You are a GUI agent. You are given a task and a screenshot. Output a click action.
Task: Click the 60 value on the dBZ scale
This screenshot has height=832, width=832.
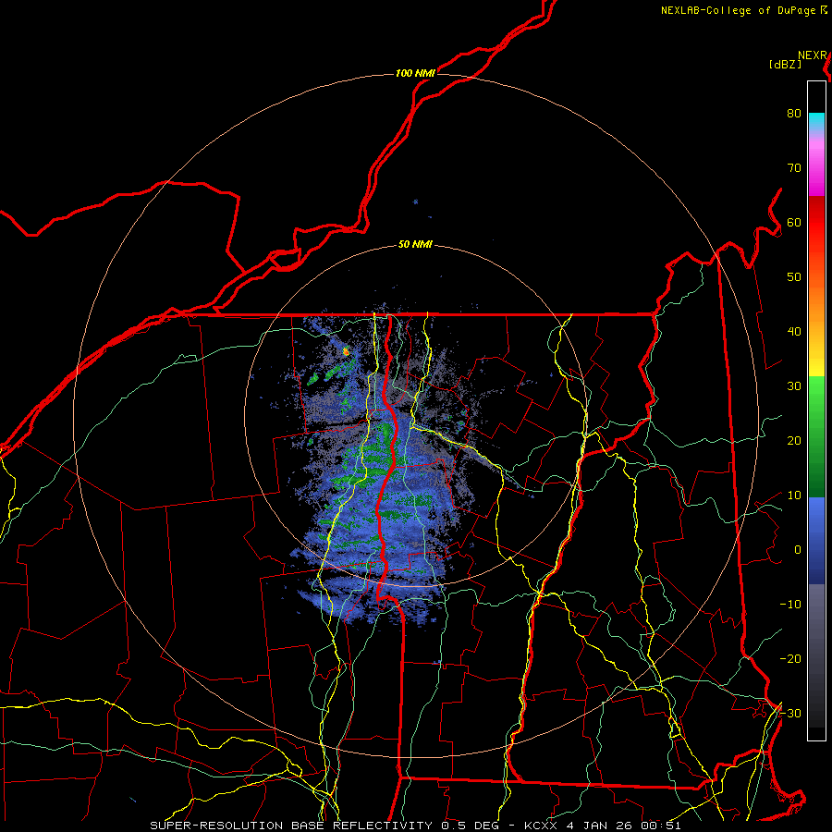click(794, 222)
